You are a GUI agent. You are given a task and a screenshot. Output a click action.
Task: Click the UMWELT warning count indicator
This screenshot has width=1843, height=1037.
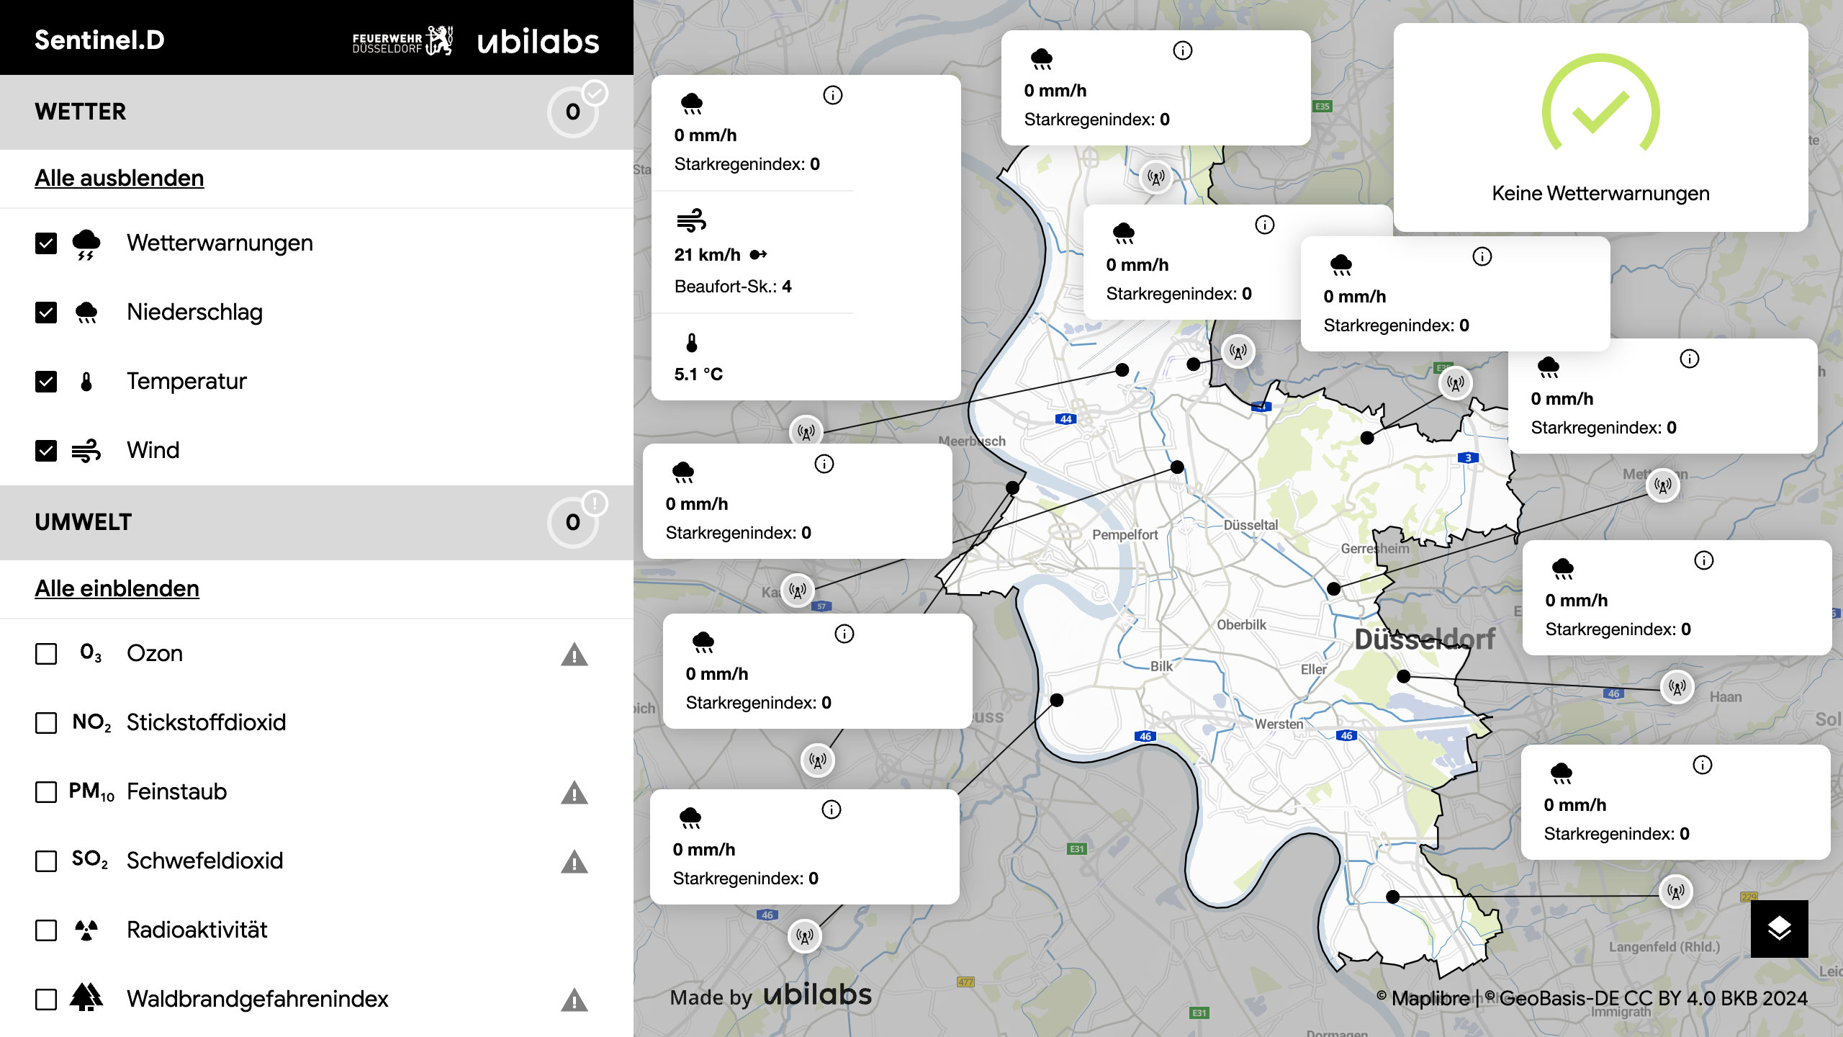(573, 523)
